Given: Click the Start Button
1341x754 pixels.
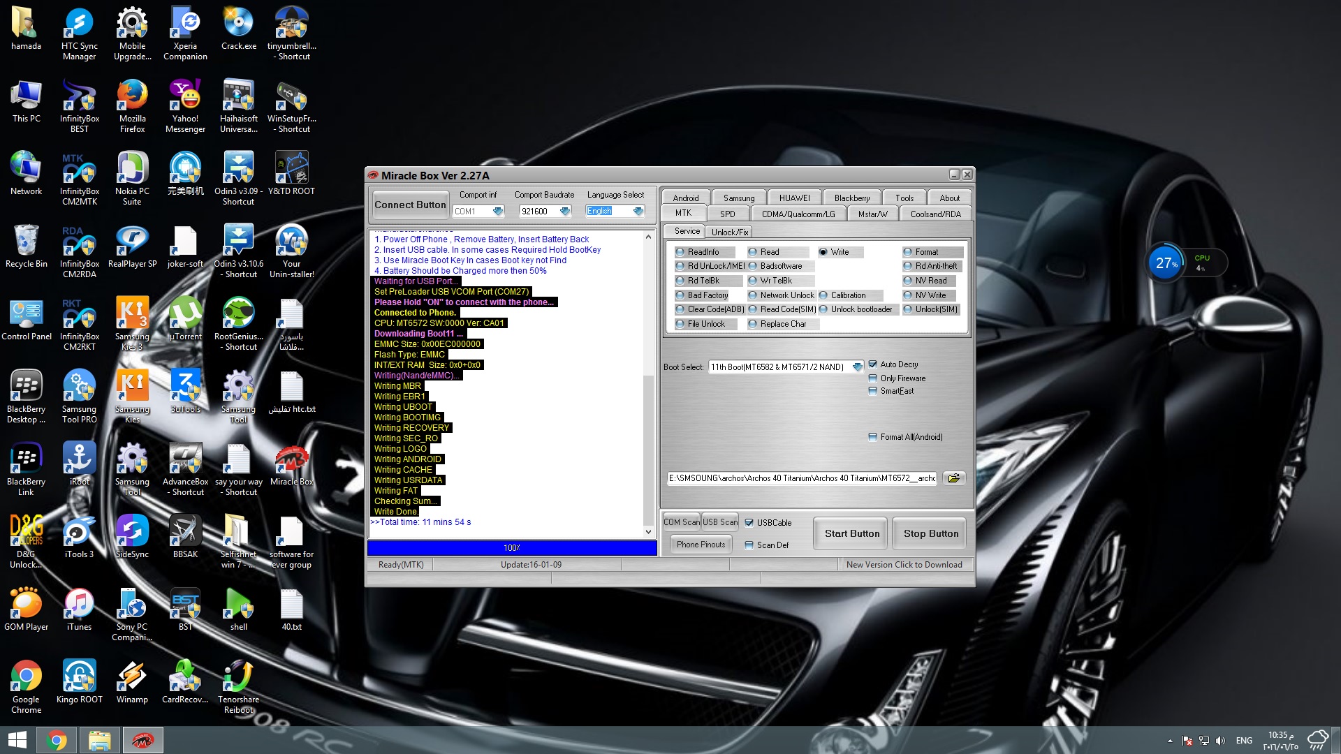Looking at the screenshot, I should pos(852,533).
